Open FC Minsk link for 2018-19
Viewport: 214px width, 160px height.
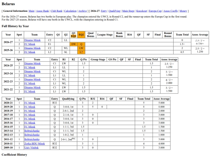(x=30, y=111)
